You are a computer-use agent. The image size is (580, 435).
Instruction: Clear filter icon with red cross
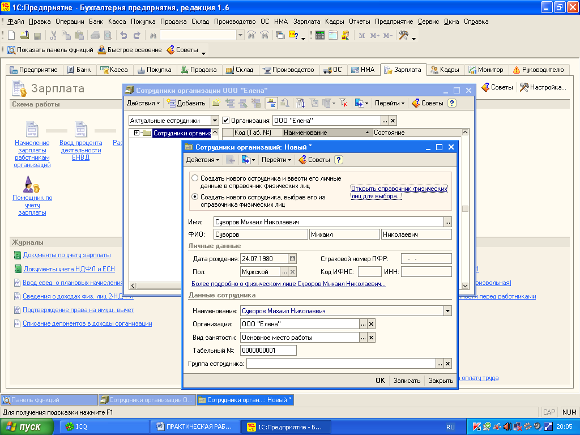click(343, 103)
